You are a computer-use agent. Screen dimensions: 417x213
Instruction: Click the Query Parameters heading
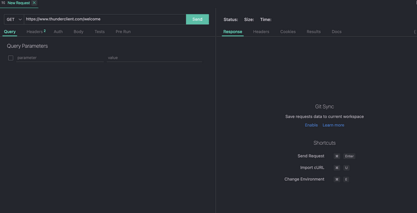tap(28, 46)
